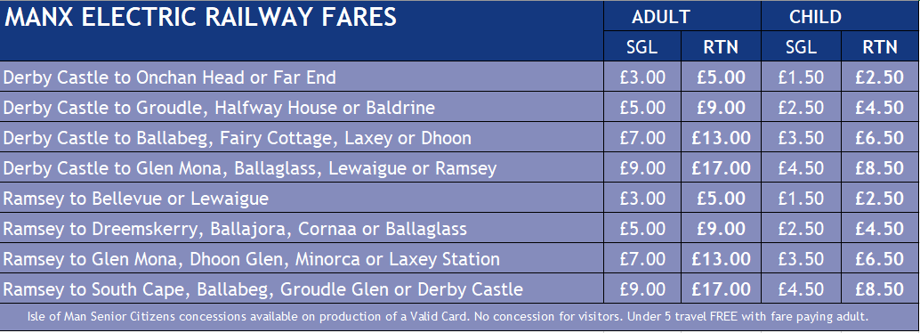Click adult single fare for Onchan Head row

pos(642,77)
